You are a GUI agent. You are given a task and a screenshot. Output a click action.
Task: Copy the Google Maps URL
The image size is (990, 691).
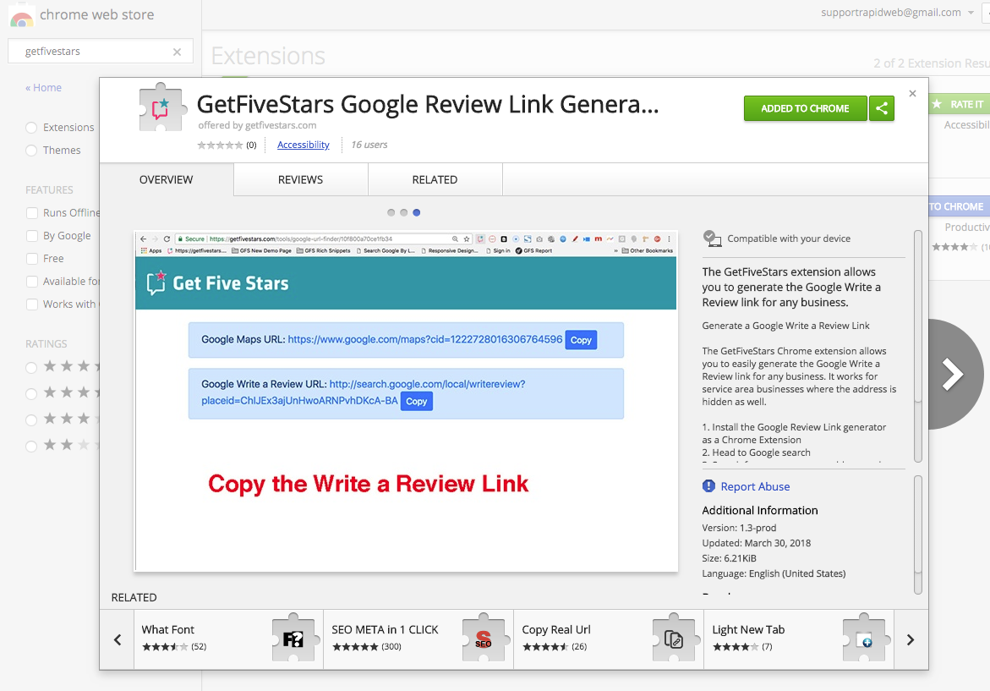pos(581,340)
